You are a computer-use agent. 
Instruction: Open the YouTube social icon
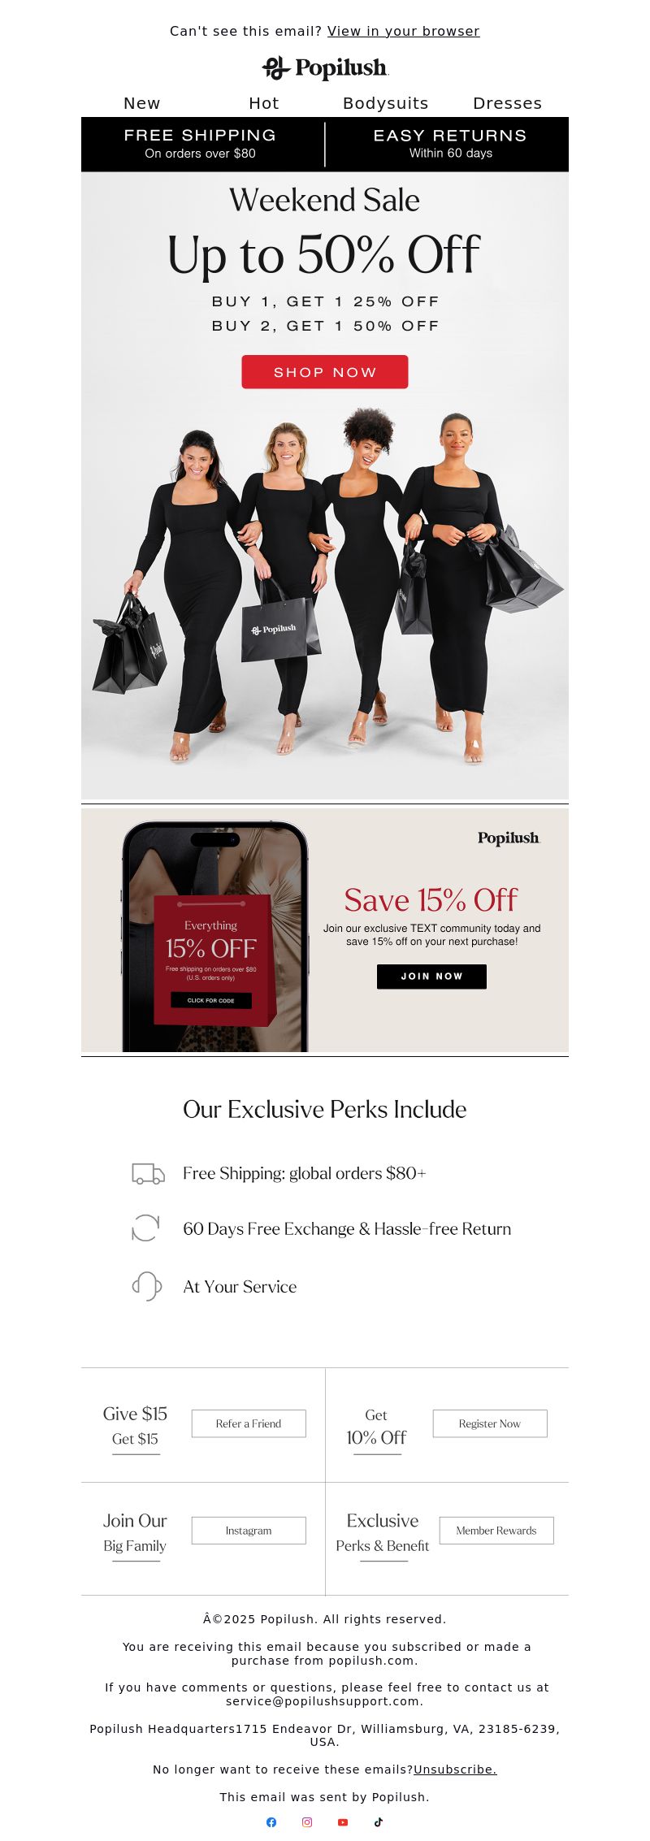[343, 1822]
